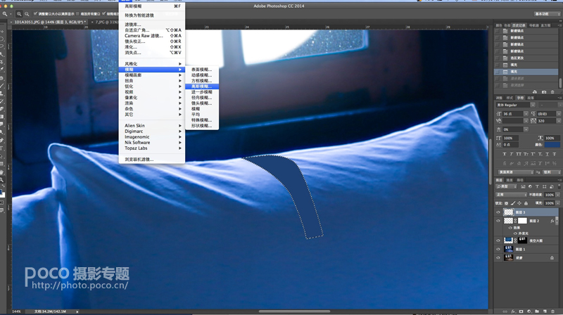Image resolution: width=563 pixels, height=315 pixels.
Task: Open layer opacity 100% dropdown arrow
Action: tap(558, 195)
